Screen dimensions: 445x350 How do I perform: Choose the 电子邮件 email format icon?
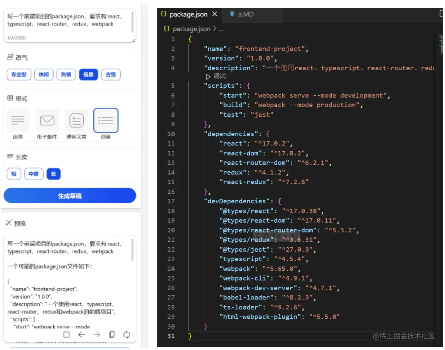[x=47, y=120]
